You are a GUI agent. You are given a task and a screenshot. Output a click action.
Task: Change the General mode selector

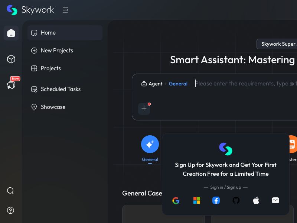click(x=178, y=84)
